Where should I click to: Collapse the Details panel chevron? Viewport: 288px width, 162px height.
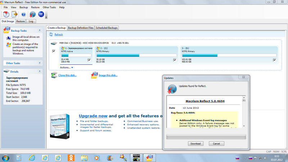click(40, 71)
